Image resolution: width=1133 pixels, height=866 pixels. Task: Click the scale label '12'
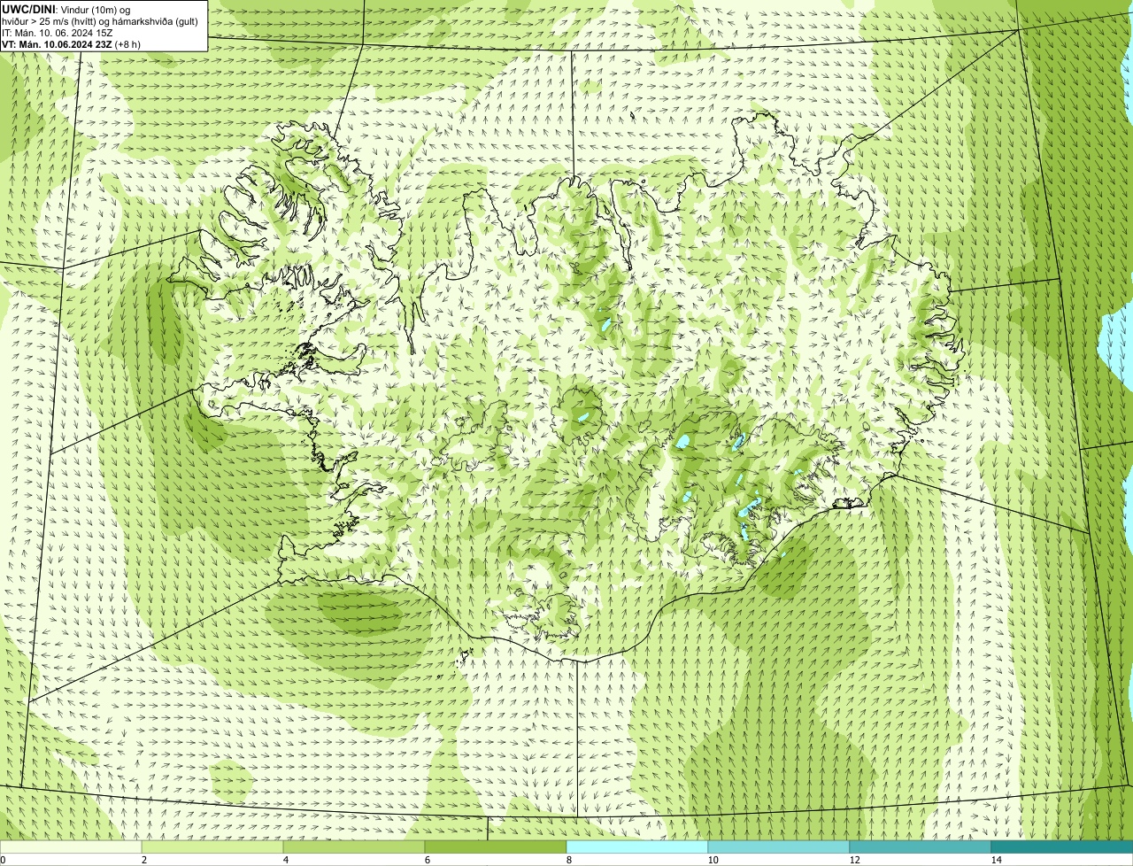(854, 860)
